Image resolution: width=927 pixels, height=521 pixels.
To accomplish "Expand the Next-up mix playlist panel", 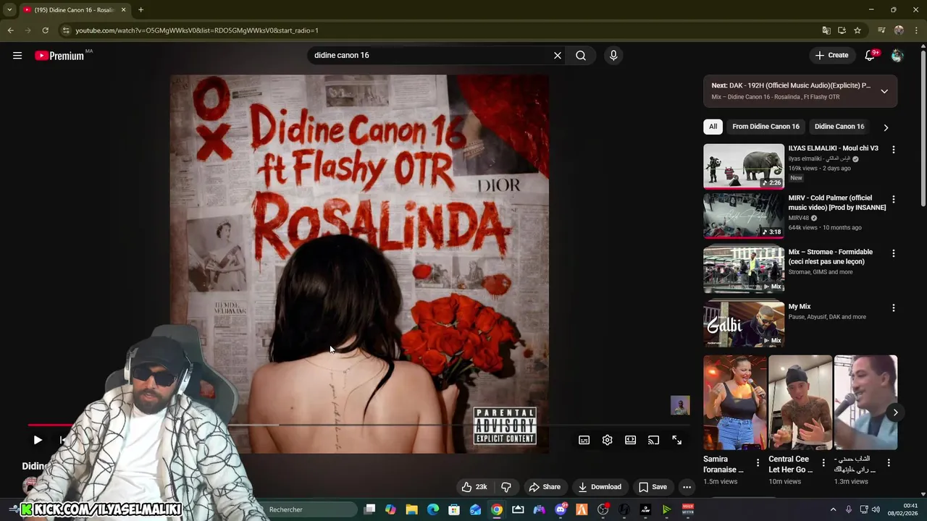I will coord(884,91).
